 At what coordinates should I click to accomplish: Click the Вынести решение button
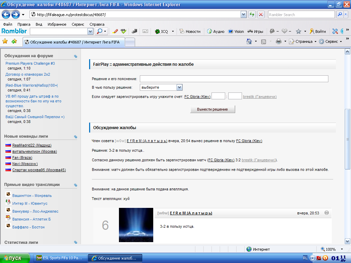(x=213, y=109)
